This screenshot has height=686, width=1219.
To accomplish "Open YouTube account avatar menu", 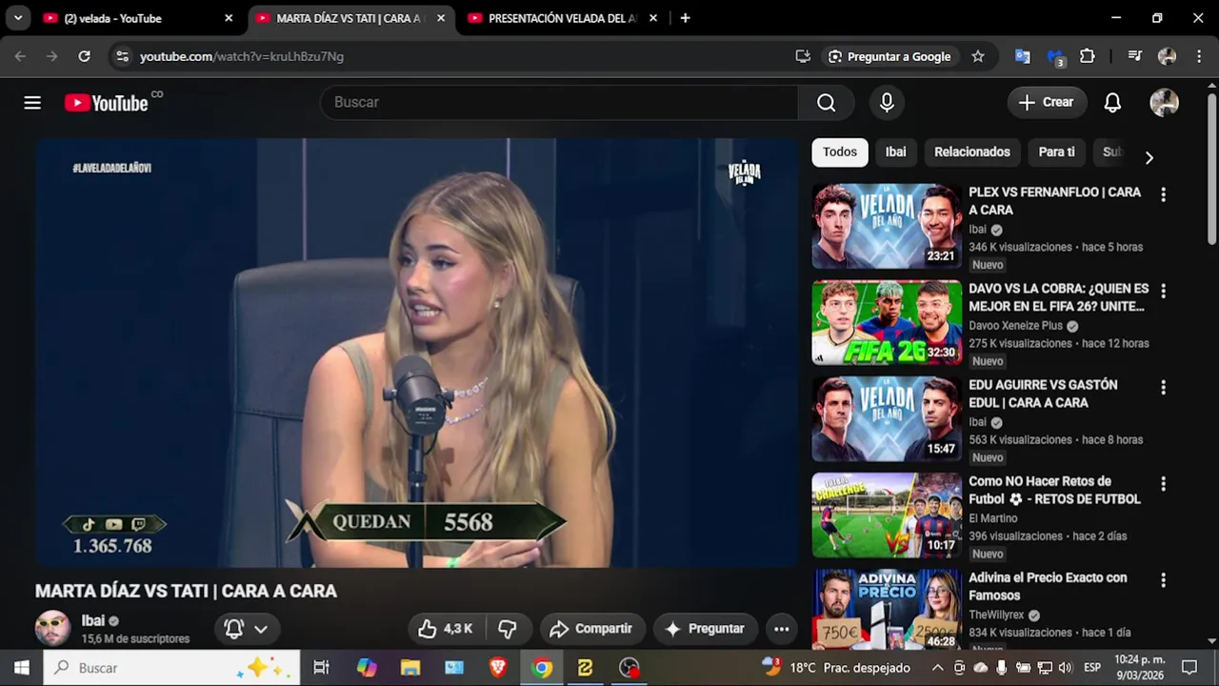I will pyautogui.click(x=1164, y=102).
